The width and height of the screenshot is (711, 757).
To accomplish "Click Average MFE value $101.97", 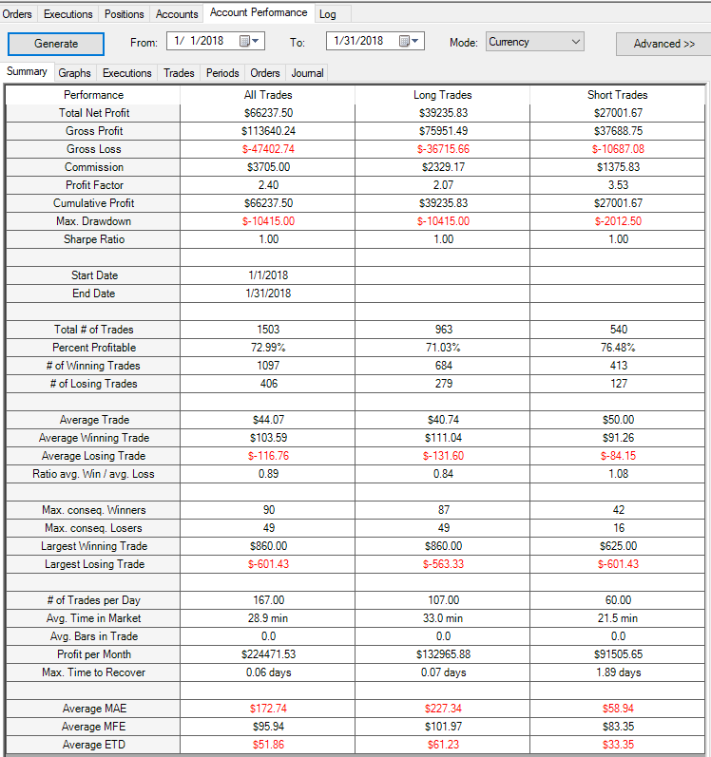I will [443, 727].
